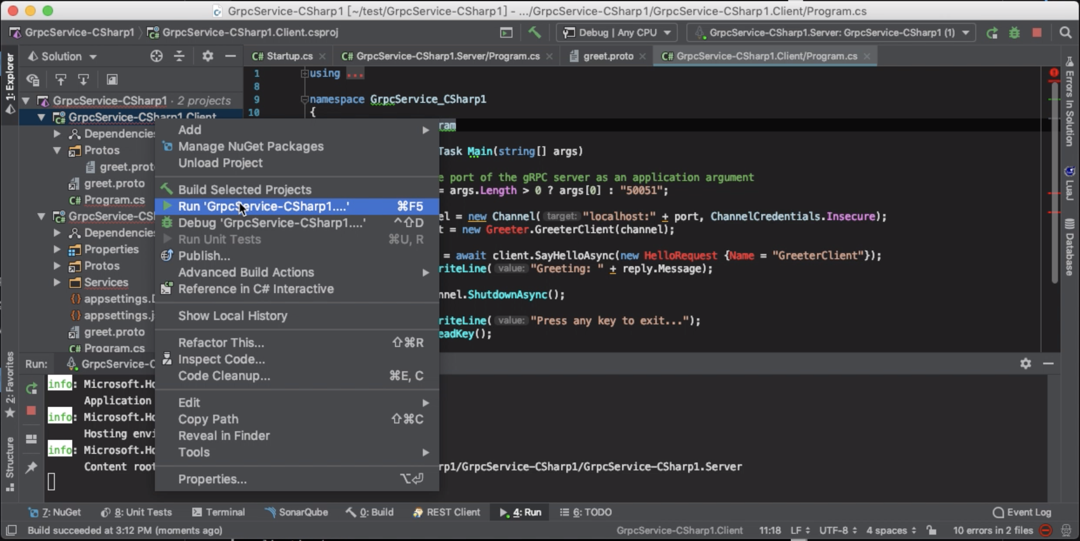This screenshot has height=541, width=1080.
Task: Click the run window layout icon
Action: pyautogui.click(x=31, y=439)
